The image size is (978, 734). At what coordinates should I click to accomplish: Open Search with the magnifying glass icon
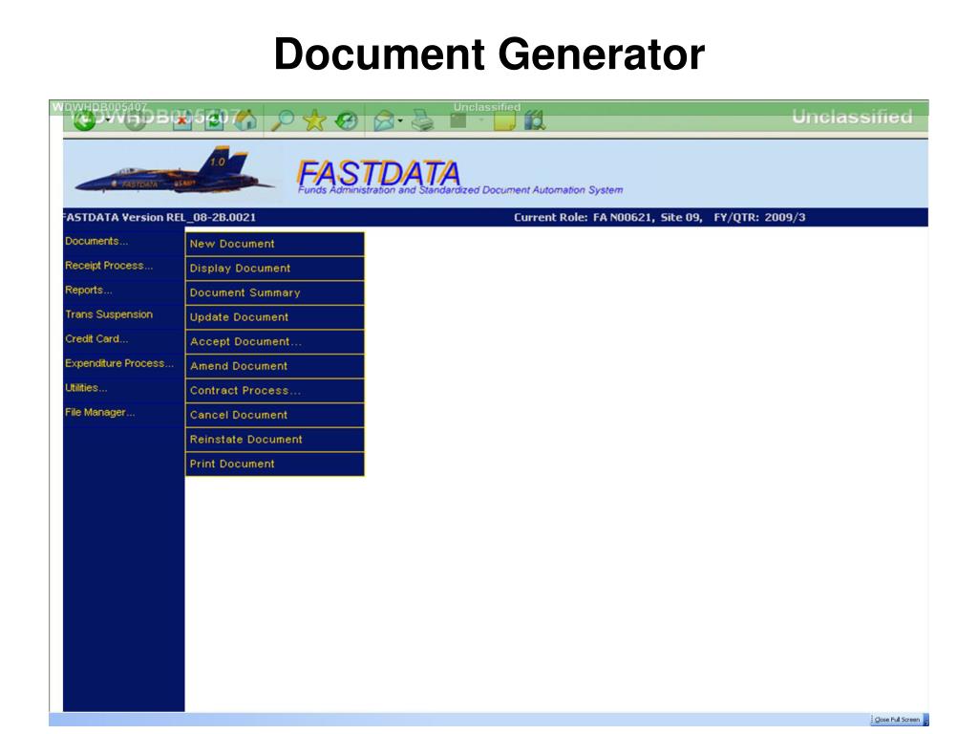pos(283,119)
